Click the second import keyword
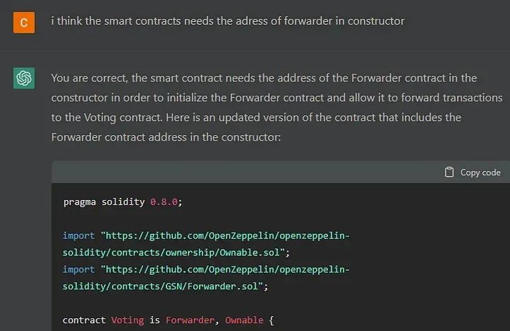 (79, 269)
